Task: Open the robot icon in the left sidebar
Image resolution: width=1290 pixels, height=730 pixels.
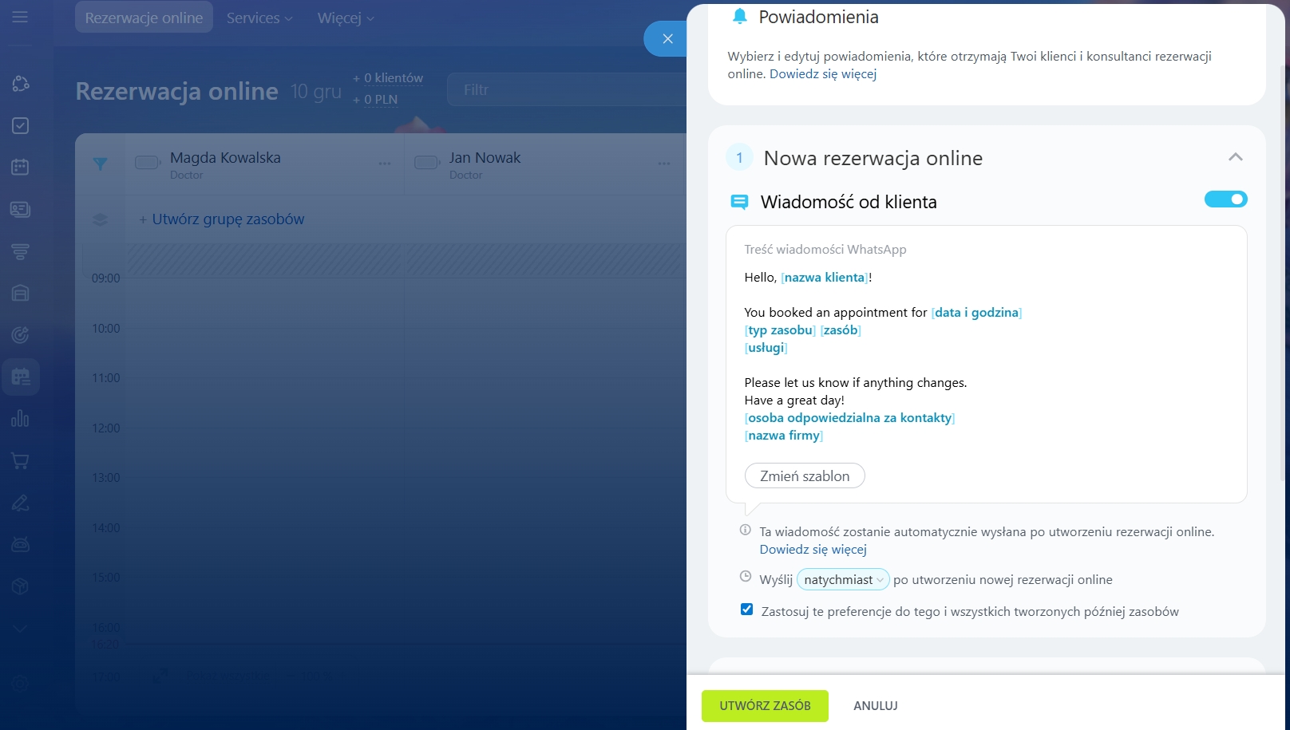Action: click(x=21, y=544)
